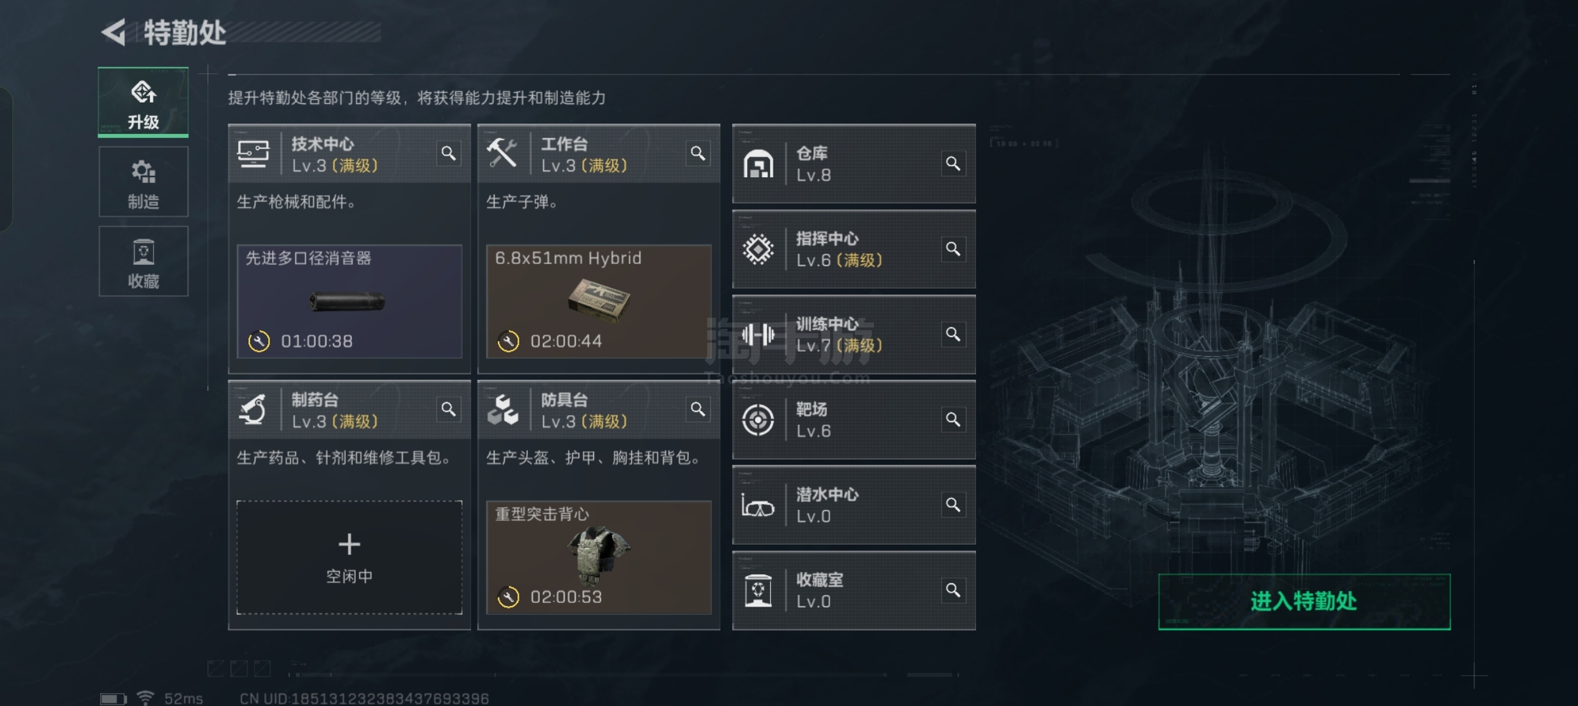Open 收藏室 magnifier icon
This screenshot has width=1578, height=706.
click(x=953, y=590)
